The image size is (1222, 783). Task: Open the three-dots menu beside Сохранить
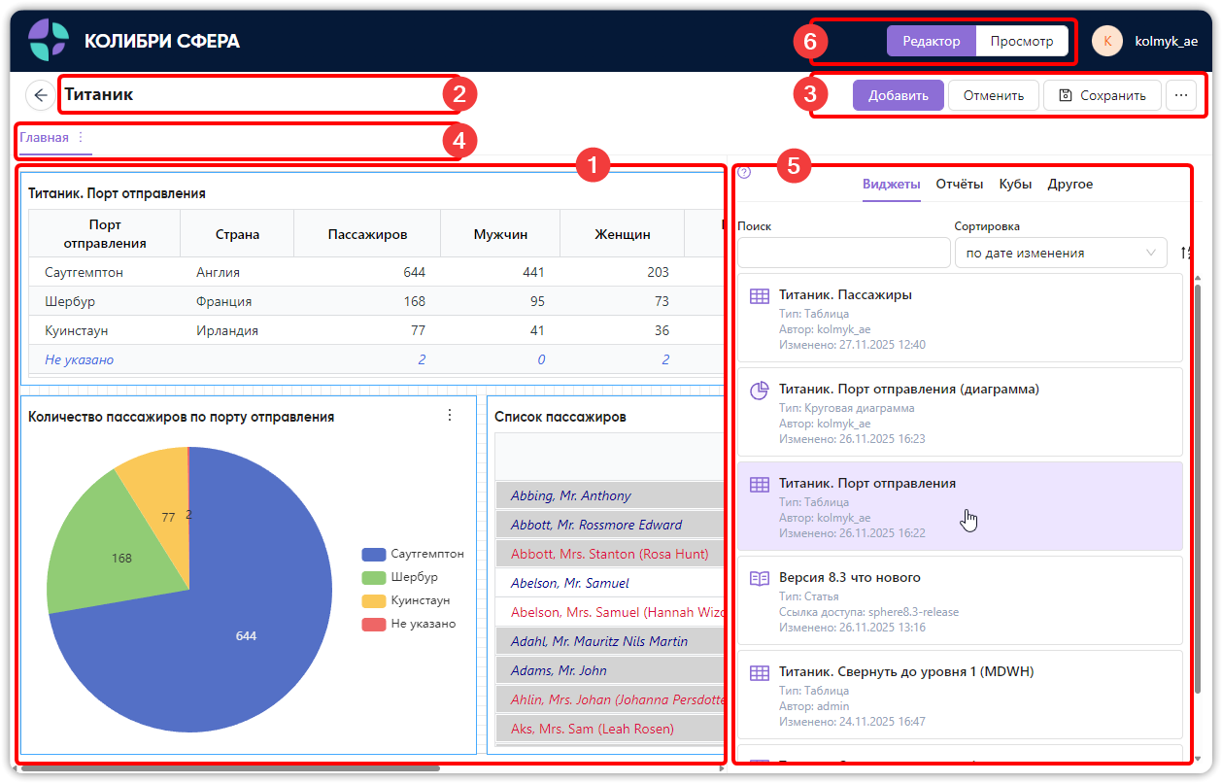[1181, 95]
